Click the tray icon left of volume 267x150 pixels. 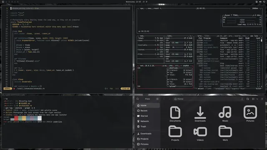(x=257, y=2)
